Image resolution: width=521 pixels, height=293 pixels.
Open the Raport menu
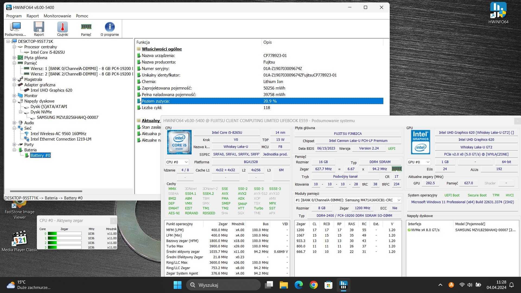tap(33, 16)
